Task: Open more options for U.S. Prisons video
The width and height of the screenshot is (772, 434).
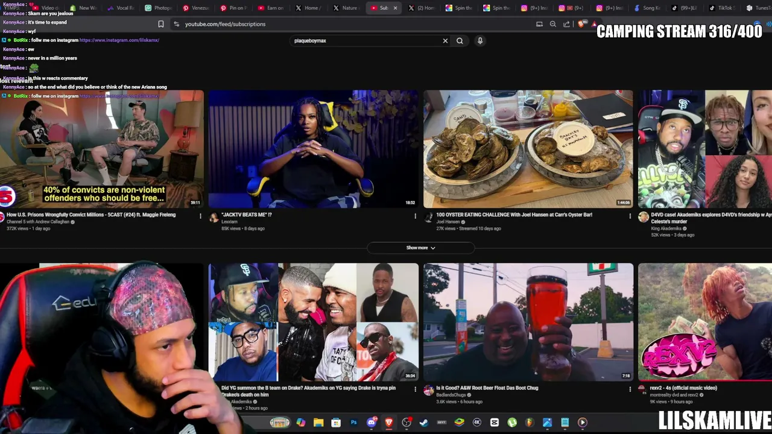Action: coord(200,216)
